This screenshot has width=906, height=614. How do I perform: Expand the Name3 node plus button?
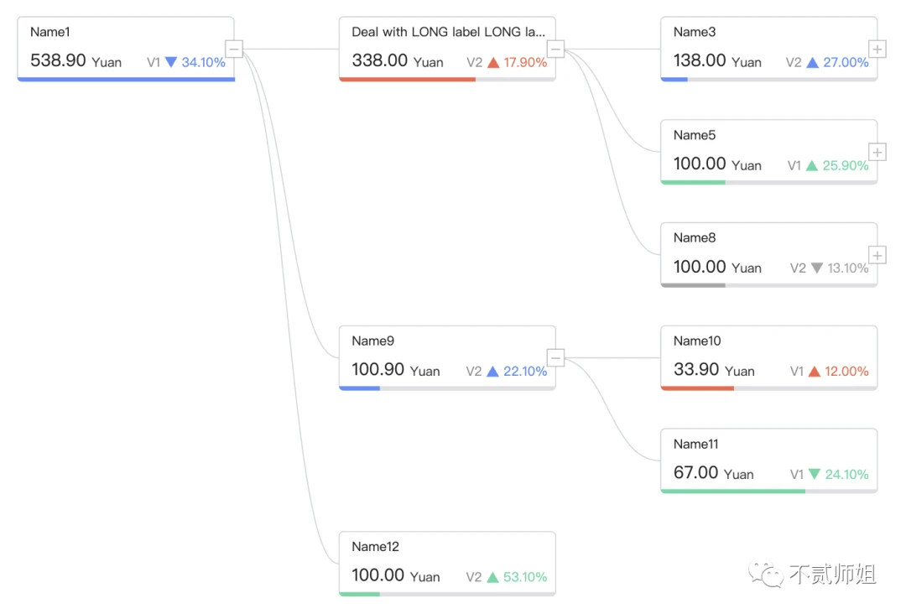pos(877,49)
